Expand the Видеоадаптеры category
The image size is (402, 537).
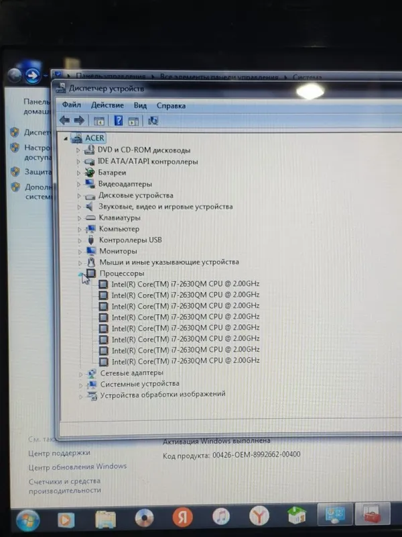point(78,184)
